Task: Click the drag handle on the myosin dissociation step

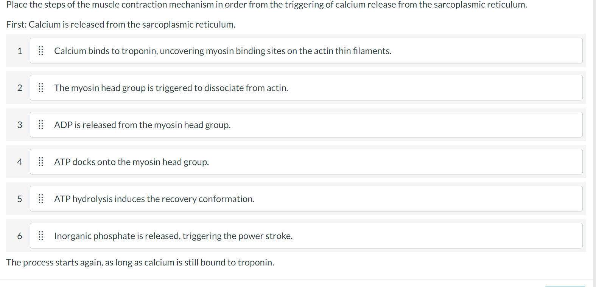Action: 41,87
